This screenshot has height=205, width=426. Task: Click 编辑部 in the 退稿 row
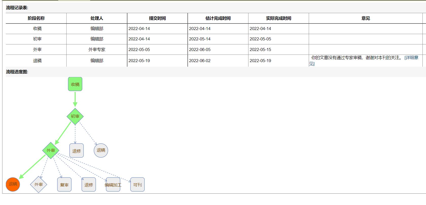(97, 61)
